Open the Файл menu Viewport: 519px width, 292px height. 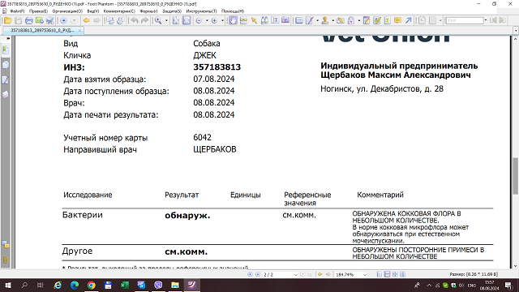[16, 11]
